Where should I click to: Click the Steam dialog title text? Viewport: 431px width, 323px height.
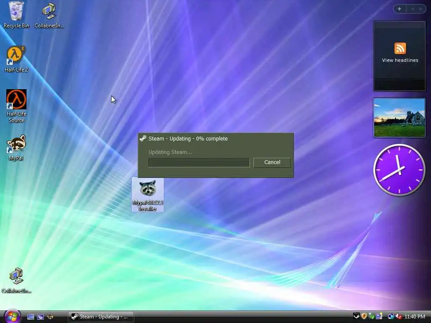pyautogui.click(x=188, y=139)
